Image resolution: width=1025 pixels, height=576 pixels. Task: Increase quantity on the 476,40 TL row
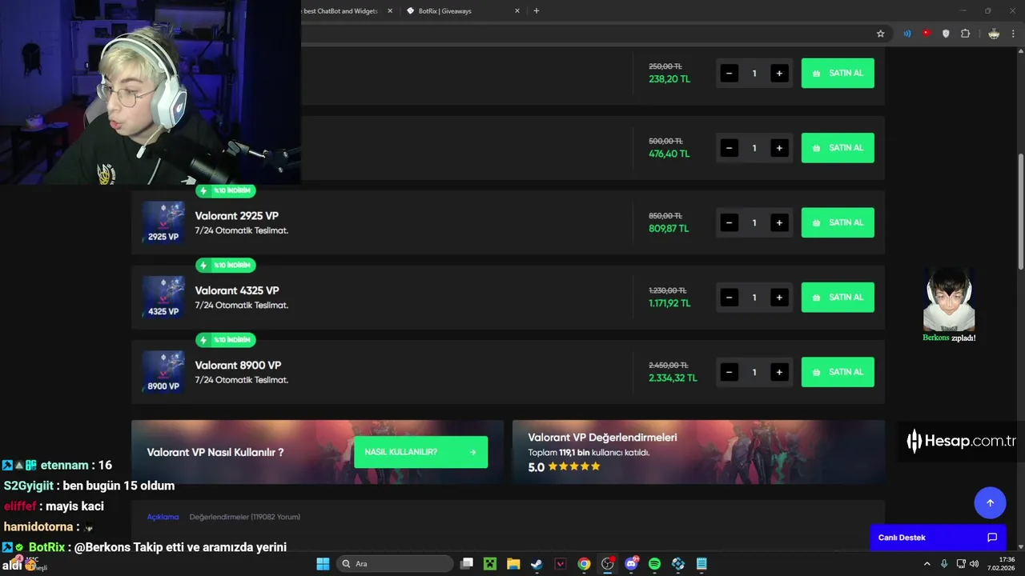[778, 148]
